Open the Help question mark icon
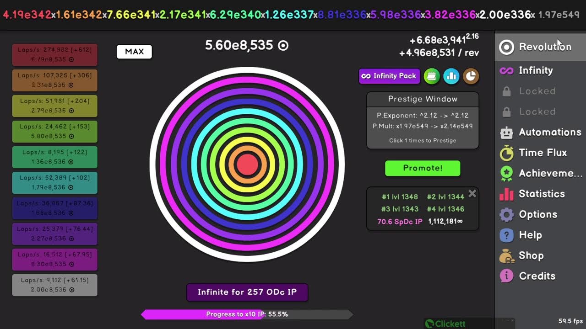The height and width of the screenshot is (329, 586). click(506, 235)
